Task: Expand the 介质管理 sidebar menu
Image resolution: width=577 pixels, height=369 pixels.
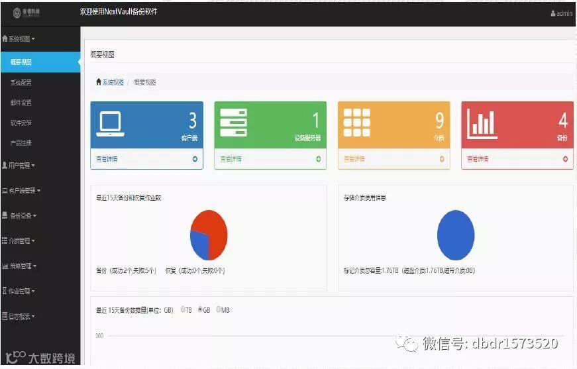Action: pos(19,241)
